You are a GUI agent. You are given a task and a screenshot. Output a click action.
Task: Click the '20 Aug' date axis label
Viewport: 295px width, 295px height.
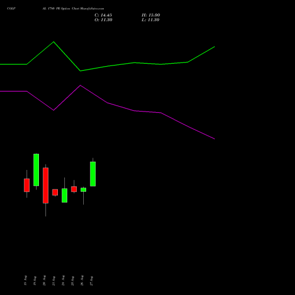pos(44,280)
